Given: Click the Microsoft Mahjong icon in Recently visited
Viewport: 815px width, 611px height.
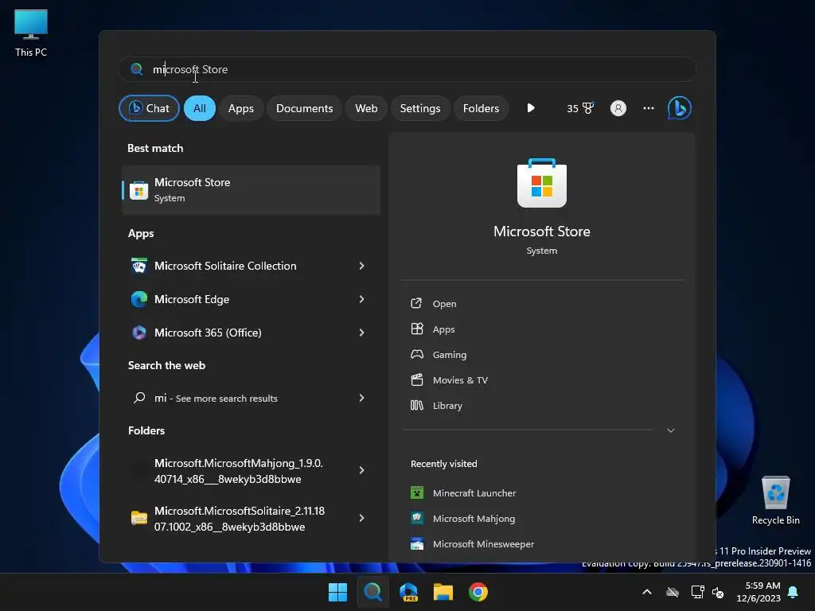Looking at the screenshot, I should [417, 518].
